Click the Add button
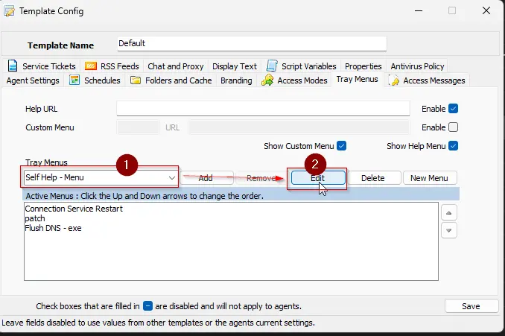 tap(206, 178)
